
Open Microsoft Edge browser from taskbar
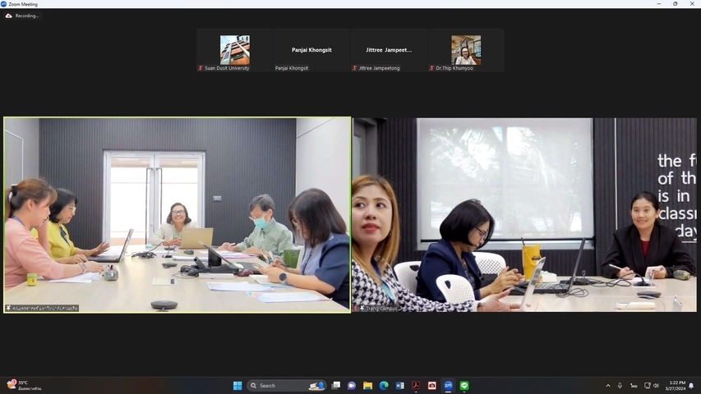click(384, 386)
